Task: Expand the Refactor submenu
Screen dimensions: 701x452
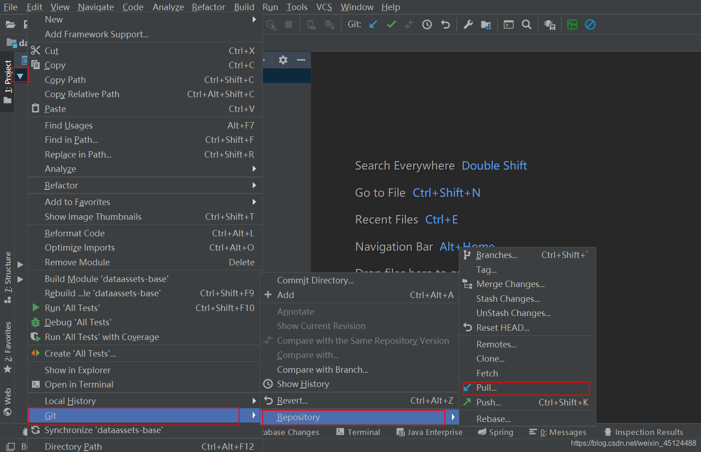Action: (145, 185)
